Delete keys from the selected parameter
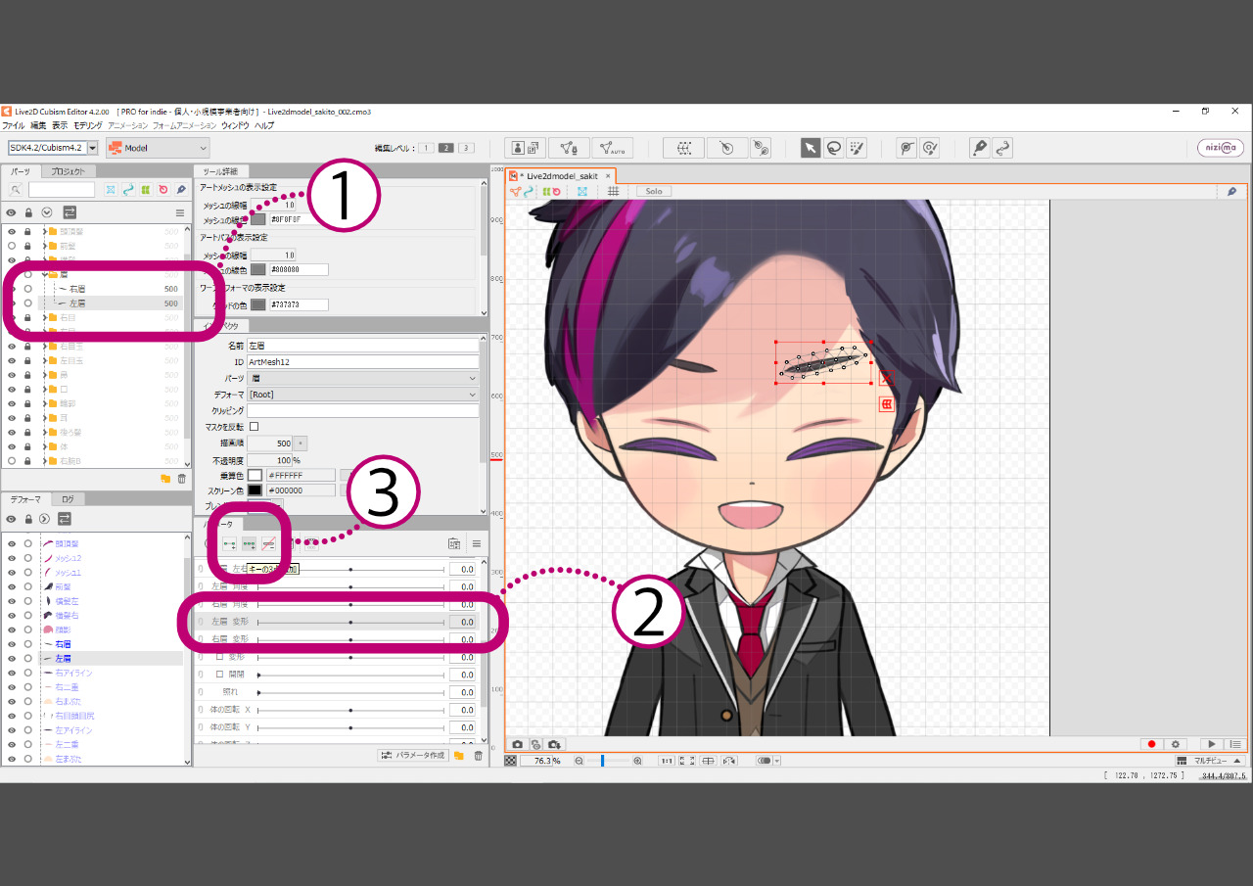 point(268,543)
